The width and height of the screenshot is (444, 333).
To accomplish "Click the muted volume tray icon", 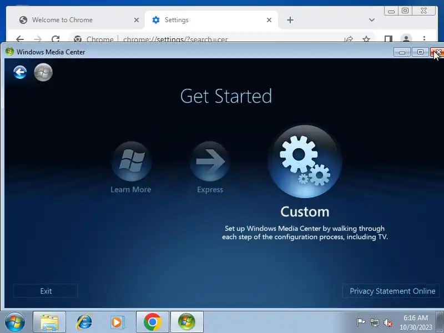I will click(387, 322).
